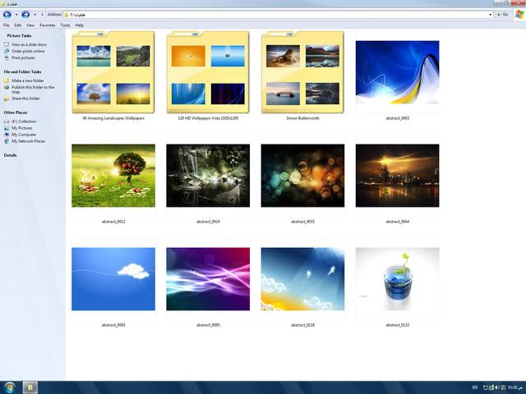526x394 pixels.
Task: Click Print pictures link
Action: tap(23, 58)
